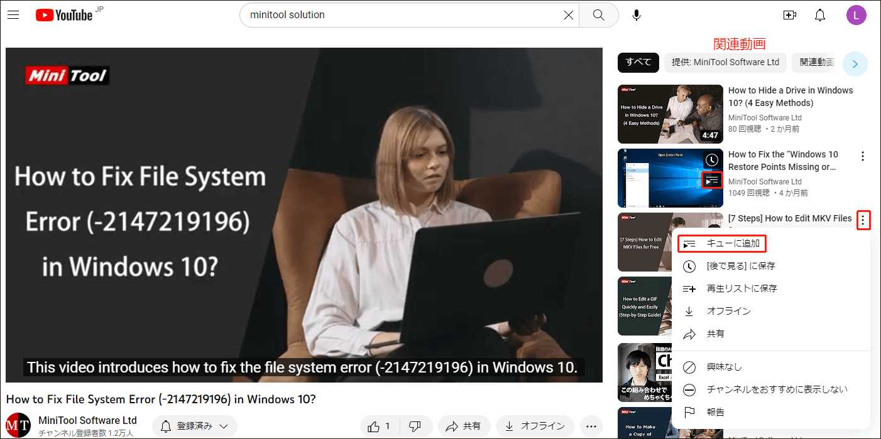Open How to Hide a Drive thumbnail
Image resolution: width=881 pixels, height=439 pixels.
pyautogui.click(x=670, y=114)
